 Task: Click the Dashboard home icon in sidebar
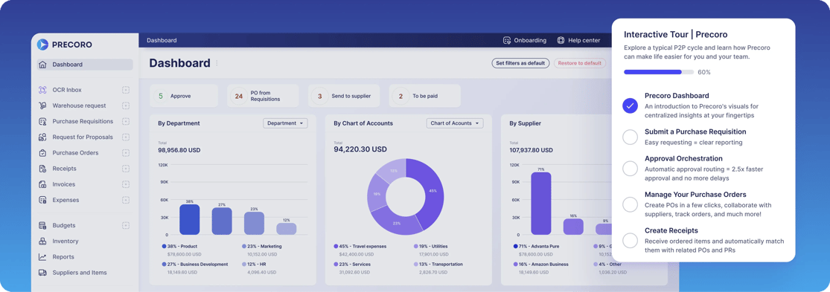point(42,65)
